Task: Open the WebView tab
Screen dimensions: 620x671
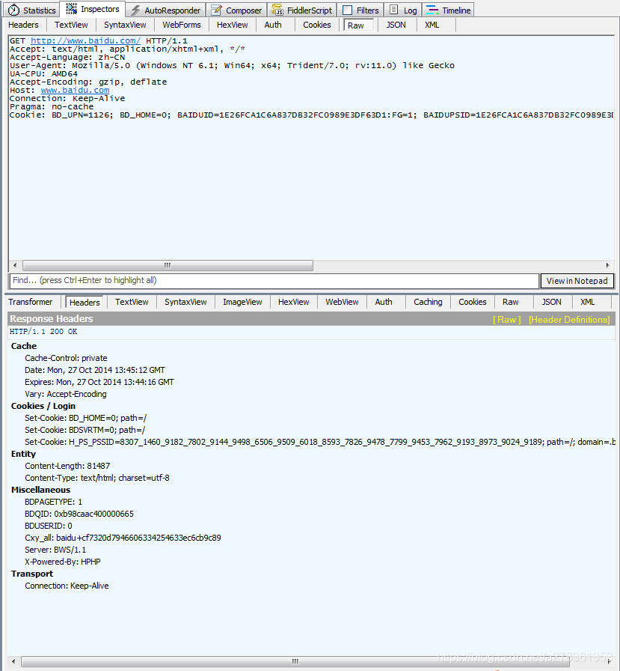Action: click(x=342, y=302)
